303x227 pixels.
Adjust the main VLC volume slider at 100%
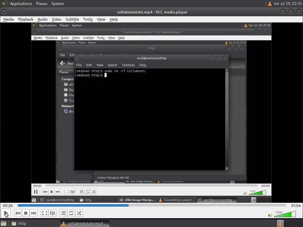285,214
